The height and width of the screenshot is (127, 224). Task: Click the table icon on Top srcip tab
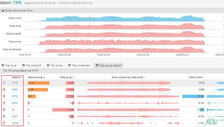pos(3,65)
